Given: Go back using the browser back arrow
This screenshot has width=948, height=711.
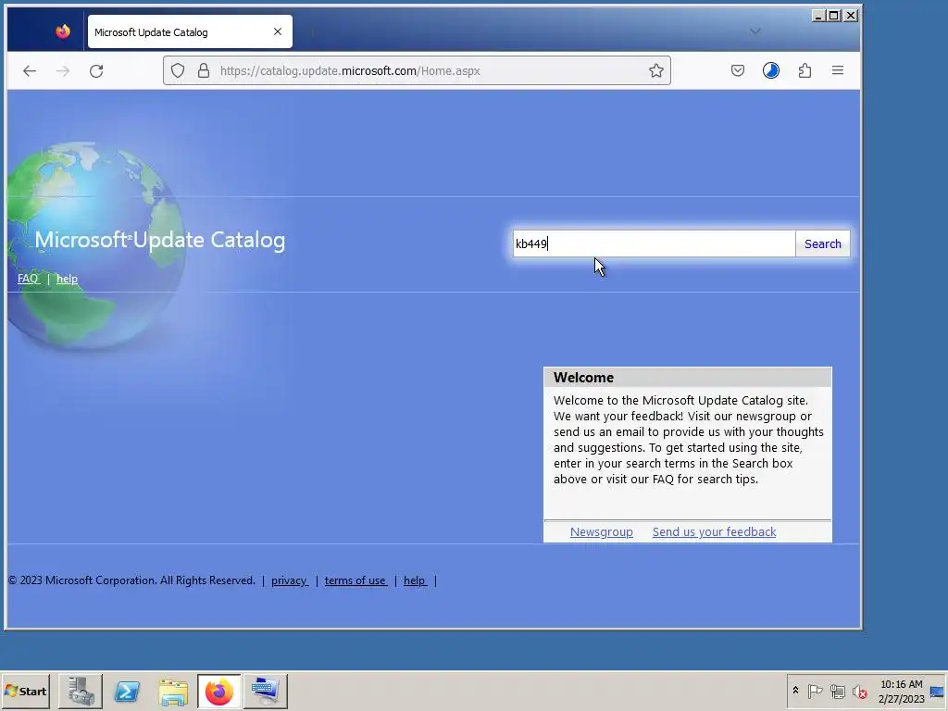Looking at the screenshot, I should tap(29, 70).
